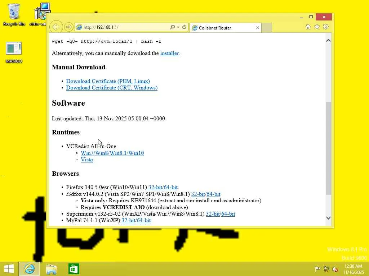This screenshot has height=276, width=369.
Task: Click Download Certificate (PEM, Linux)
Action: click(x=108, y=81)
